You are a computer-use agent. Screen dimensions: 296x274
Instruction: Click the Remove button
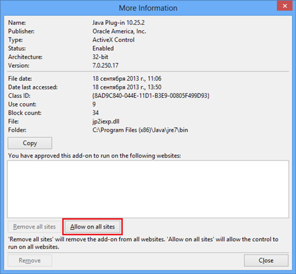30,260
